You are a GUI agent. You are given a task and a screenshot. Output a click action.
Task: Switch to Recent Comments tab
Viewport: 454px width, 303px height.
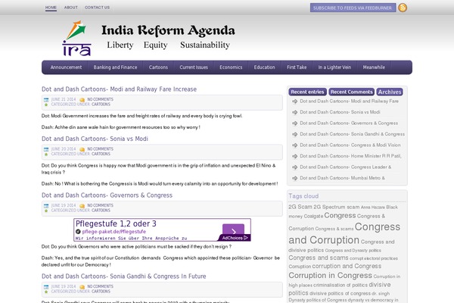point(352,92)
